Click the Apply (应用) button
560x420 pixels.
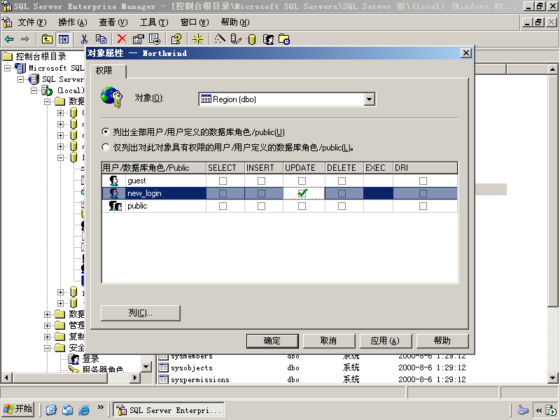tap(386, 341)
